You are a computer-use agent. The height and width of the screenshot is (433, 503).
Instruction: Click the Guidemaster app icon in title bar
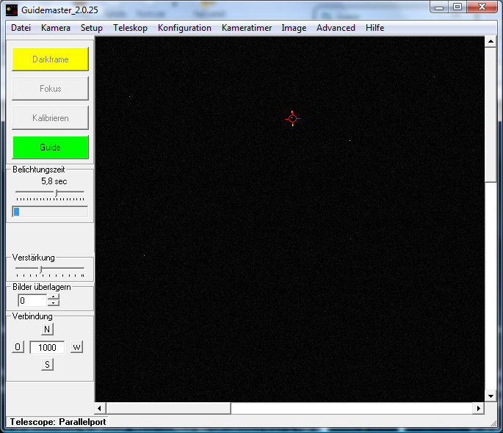click(12, 10)
